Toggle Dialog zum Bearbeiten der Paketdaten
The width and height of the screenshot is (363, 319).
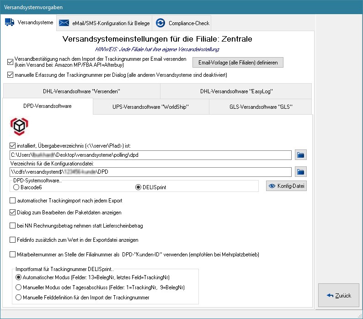[x=12, y=212]
